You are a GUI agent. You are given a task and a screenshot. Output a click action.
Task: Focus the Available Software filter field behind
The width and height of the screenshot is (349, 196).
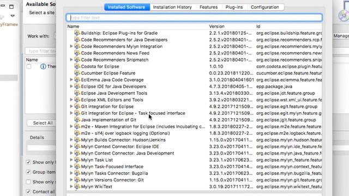click(x=41, y=51)
